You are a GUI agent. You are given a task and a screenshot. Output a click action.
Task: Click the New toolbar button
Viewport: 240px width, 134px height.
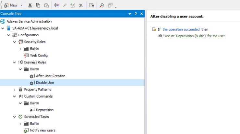point(11,5)
